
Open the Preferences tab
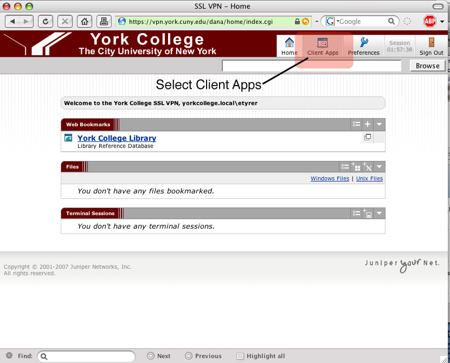(364, 46)
